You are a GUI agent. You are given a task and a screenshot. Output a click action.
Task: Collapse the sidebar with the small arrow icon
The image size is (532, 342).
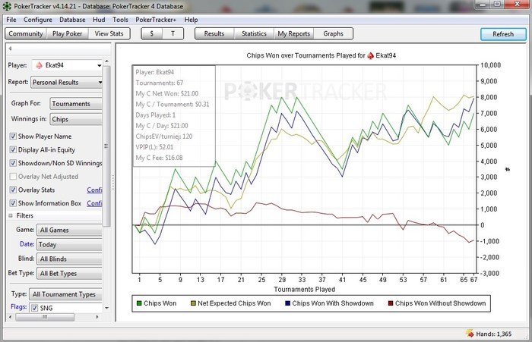[x=10, y=49]
